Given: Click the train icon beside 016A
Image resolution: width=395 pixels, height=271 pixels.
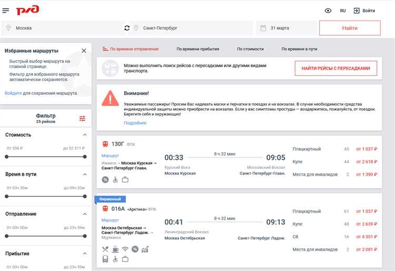Looking at the screenshot, I should click(x=105, y=209).
